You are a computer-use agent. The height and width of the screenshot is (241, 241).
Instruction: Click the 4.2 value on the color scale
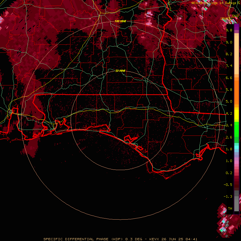point(229,114)
